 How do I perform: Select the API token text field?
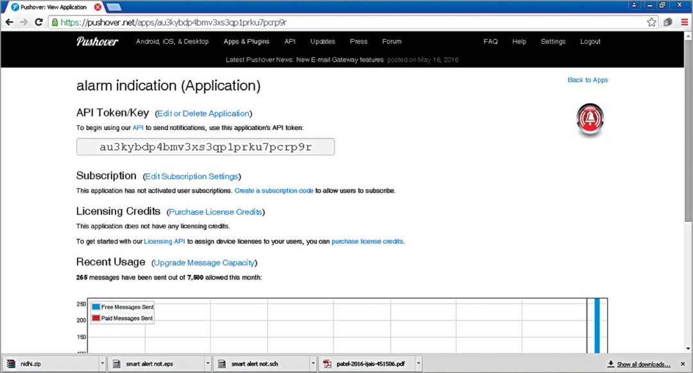(205, 147)
